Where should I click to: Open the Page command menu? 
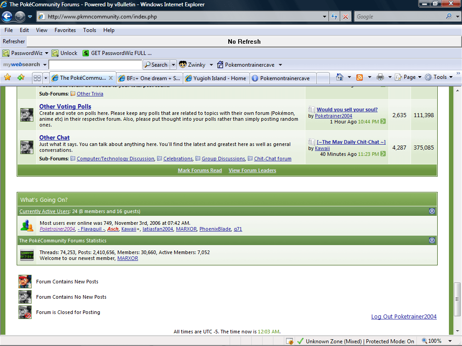point(408,77)
